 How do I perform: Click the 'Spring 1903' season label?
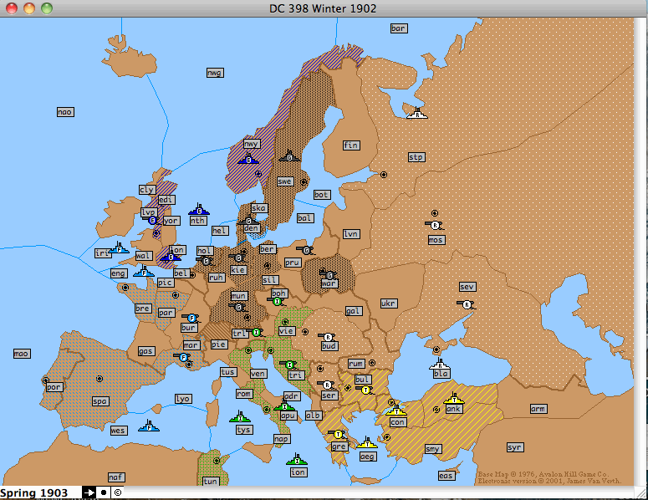34,493
